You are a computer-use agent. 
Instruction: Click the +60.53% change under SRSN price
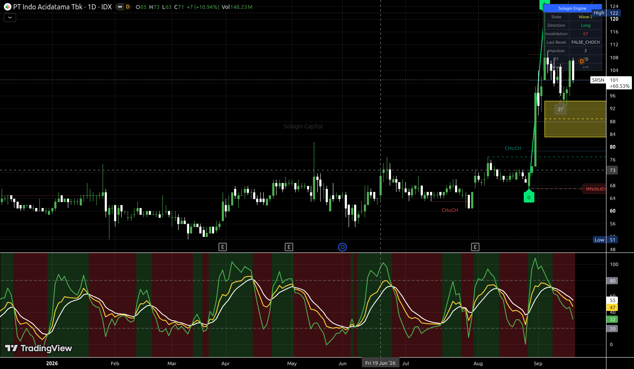(620, 86)
